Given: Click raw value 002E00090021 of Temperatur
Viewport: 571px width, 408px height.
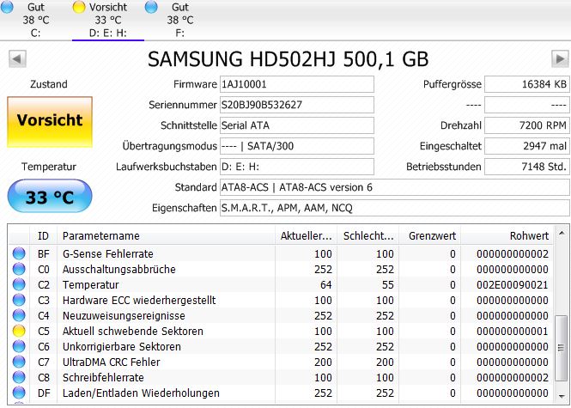Looking at the screenshot, I should 513,284.
